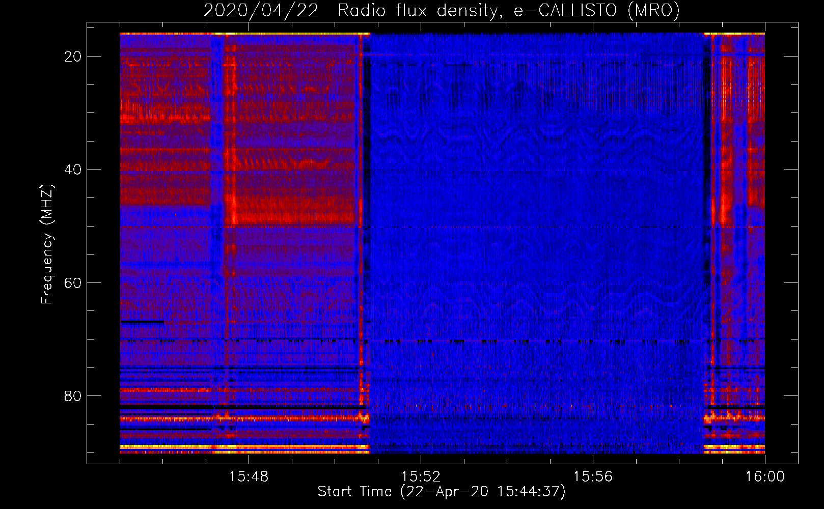
Task: Click the '20' frequency tick label
Action: (73, 56)
